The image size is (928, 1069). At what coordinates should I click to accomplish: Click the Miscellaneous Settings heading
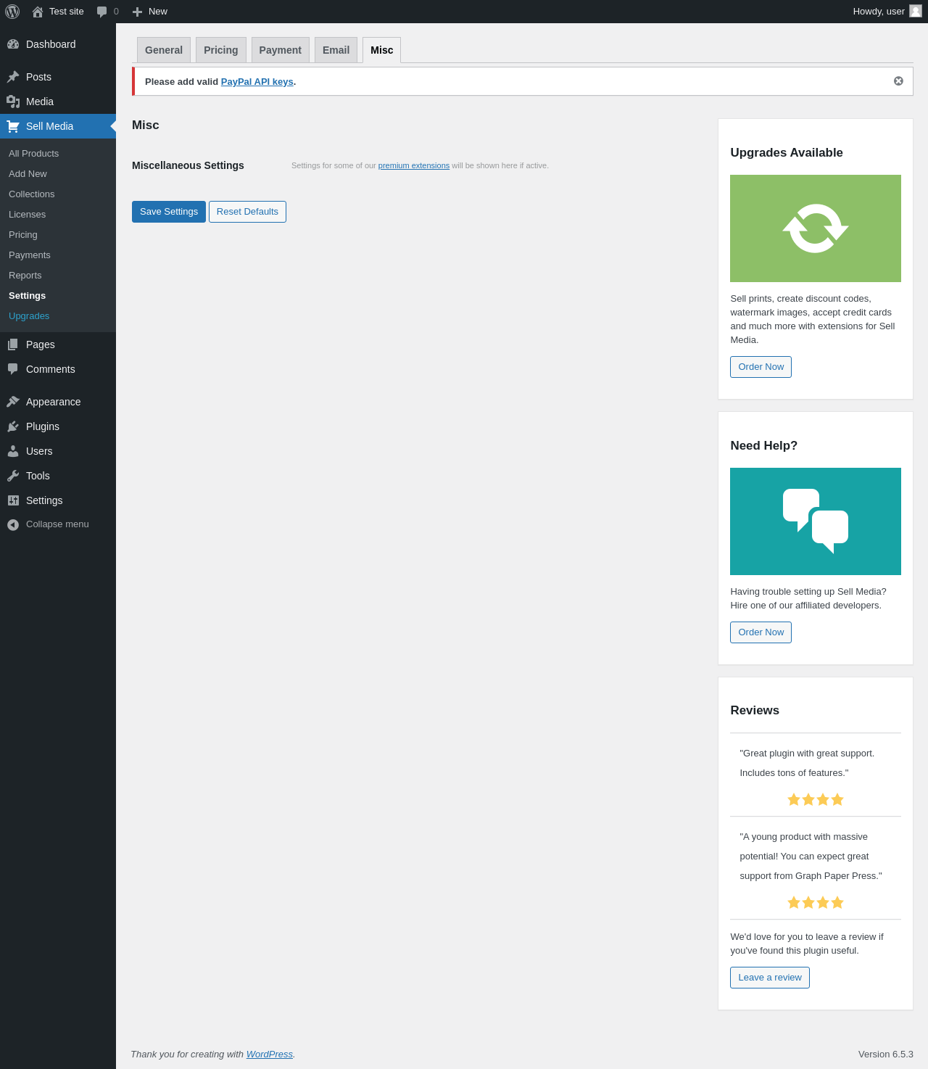[188, 165]
